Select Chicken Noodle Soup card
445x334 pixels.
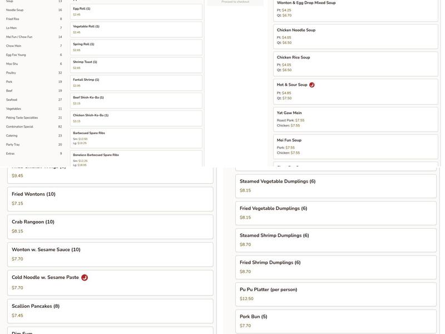[x=355, y=36]
